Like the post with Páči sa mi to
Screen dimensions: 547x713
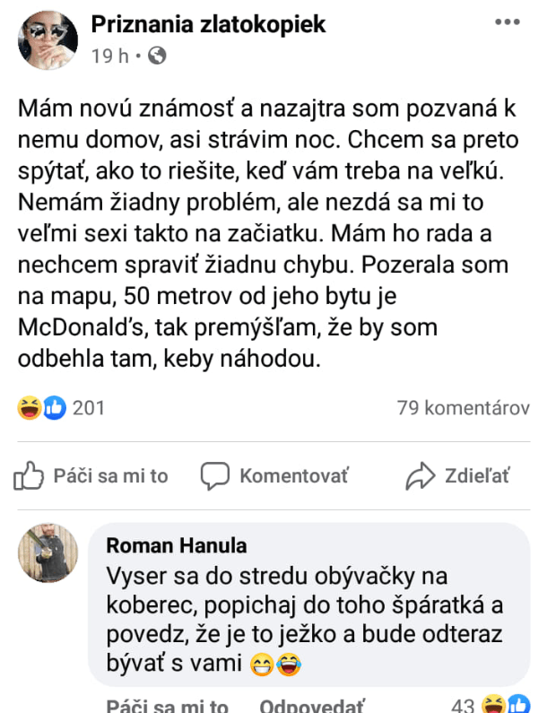109,476
